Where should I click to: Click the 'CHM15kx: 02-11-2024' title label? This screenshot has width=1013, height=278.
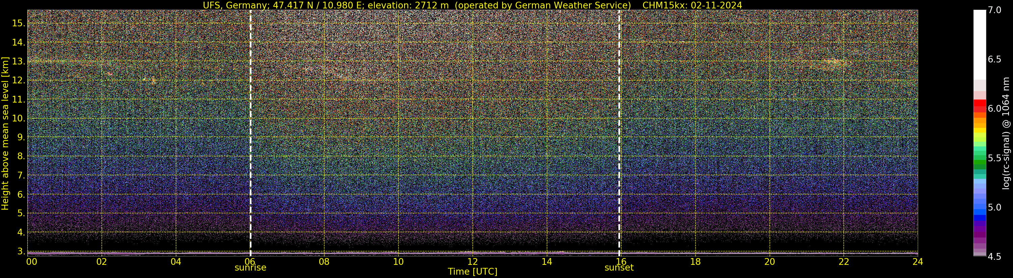coord(692,5)
